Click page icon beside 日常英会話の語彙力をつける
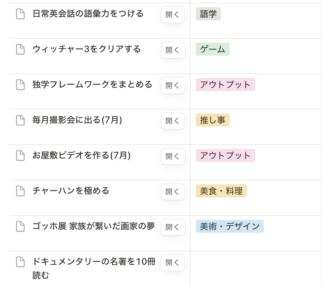This screenshot has width=322, height=285. click(21, 14)
